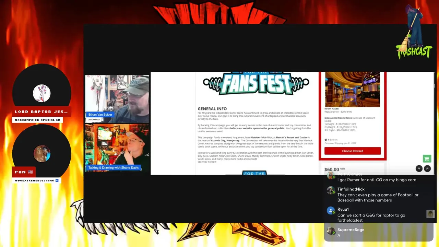Select Ethan Van Sciver's webcam feed
The image size is (439, 247).
[117, 99]
